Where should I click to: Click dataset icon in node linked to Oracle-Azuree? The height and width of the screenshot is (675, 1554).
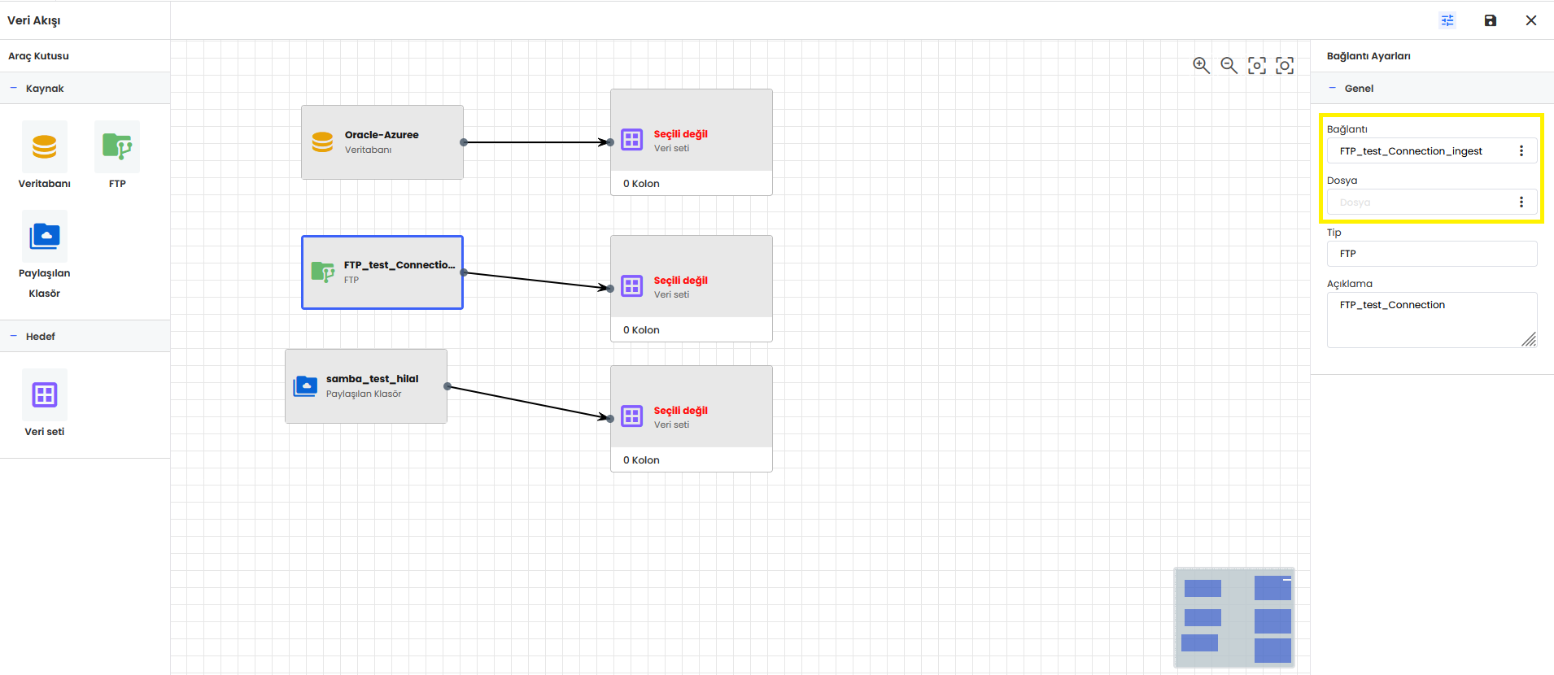tap(632, 140)
